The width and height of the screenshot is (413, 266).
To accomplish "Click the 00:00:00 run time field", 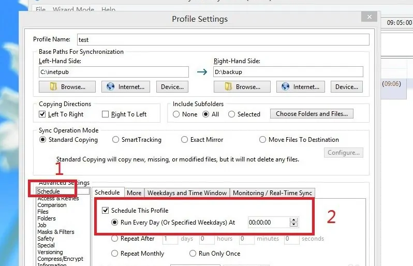I will pos(268,223).
